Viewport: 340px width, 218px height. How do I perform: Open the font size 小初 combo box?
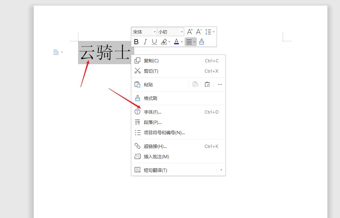[x=171, y=32]
